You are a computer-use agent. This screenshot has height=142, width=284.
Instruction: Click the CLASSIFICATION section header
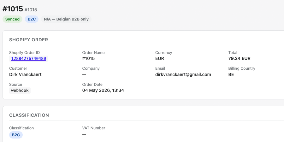click(x=29, y=115)
